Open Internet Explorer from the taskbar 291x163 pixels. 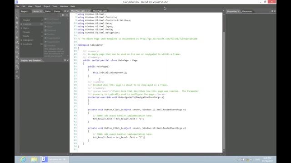[x=23, y=159]
